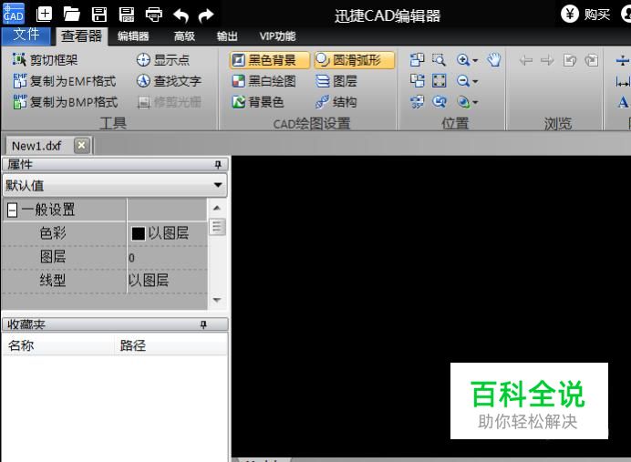
Task: Open the 图层 layers dialog
Action: (336, 81)
